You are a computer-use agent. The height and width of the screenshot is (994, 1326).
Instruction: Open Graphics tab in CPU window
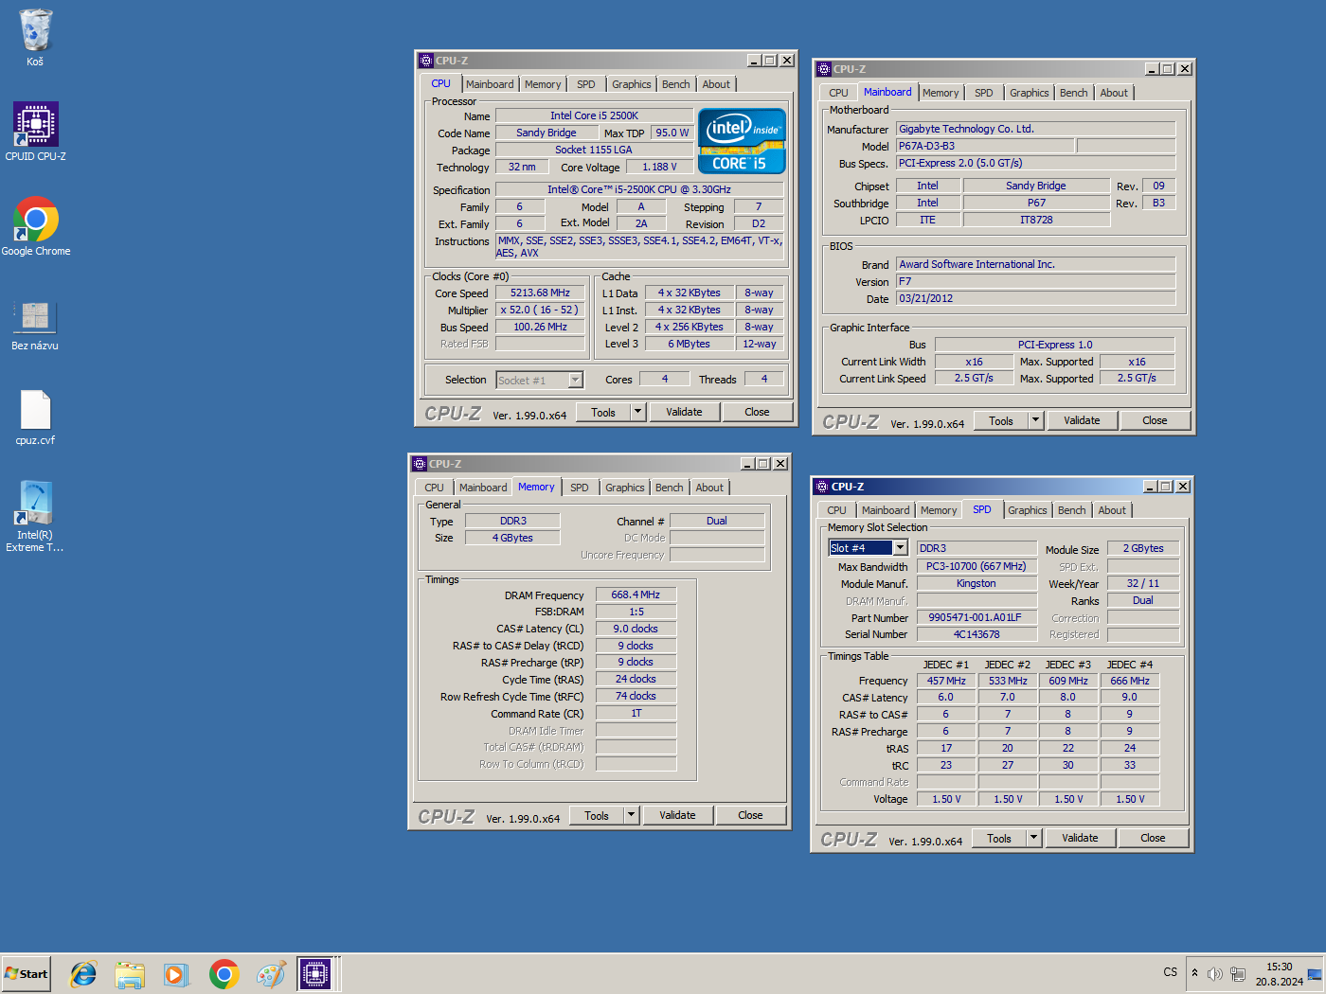[x=632, y=84]
